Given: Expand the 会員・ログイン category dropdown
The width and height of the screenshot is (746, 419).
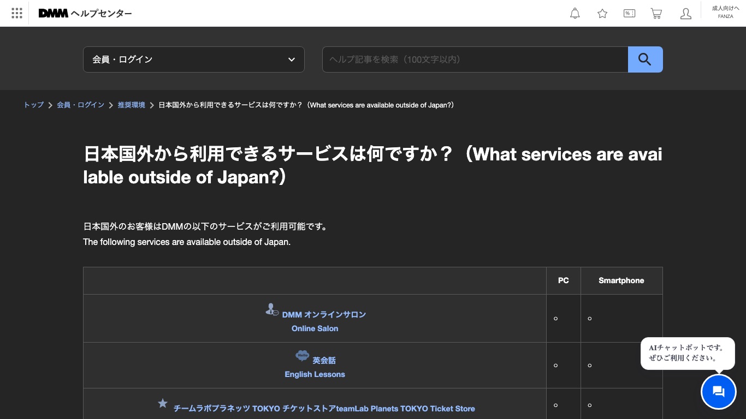Looking at the screenshot, I should (194, 59).
